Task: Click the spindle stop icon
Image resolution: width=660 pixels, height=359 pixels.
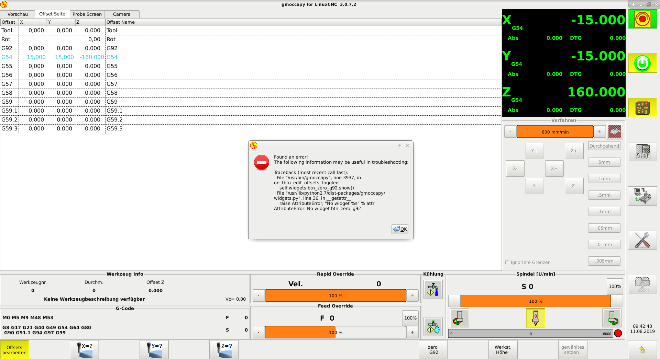Action: pos(536,318)
